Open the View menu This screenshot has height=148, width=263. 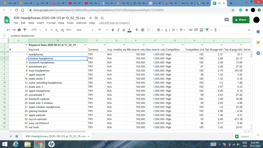(31, 23)
